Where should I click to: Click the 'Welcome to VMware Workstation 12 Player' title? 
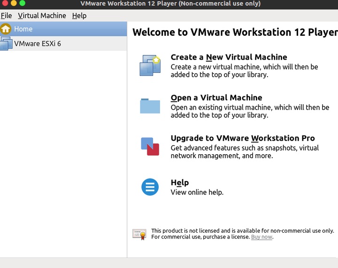click(235, 32)
